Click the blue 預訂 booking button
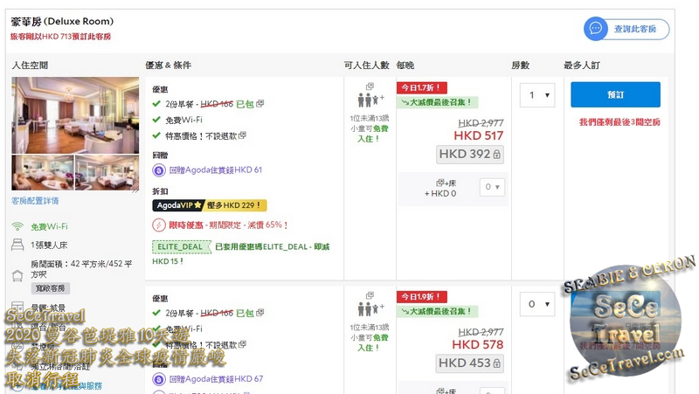Image resolution: width=699 pixels, height=394 pixels. point(615,94)
